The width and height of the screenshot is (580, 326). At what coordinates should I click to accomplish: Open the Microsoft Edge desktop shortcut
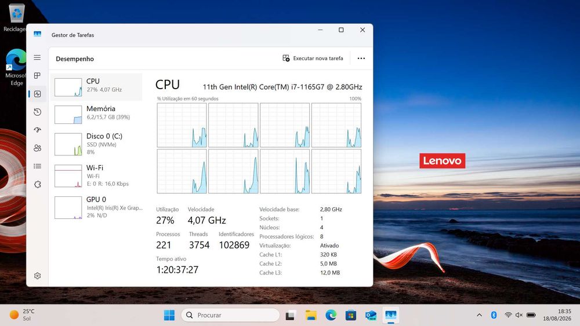[x=15, y=67]
